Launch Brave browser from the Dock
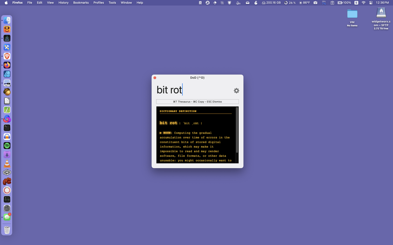The width and height of the screenshot is (393, 245). tap(7, 56)
